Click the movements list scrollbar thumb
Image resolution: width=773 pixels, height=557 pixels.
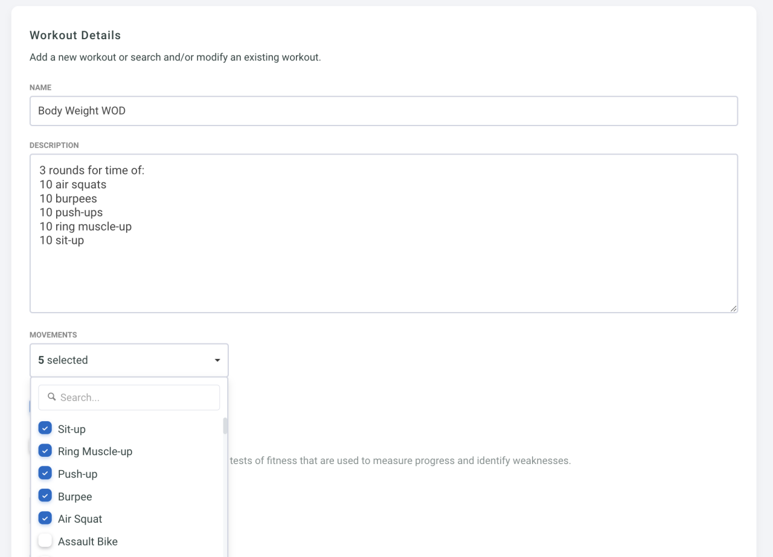tap(225, 426)
